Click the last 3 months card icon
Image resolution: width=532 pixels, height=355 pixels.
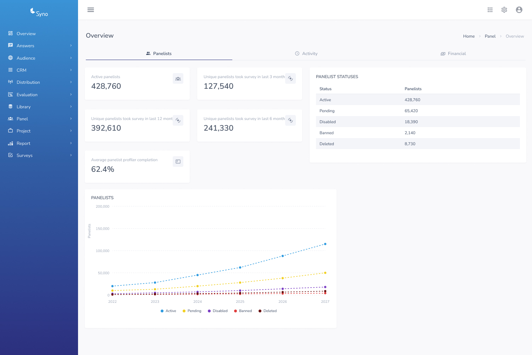290,79
